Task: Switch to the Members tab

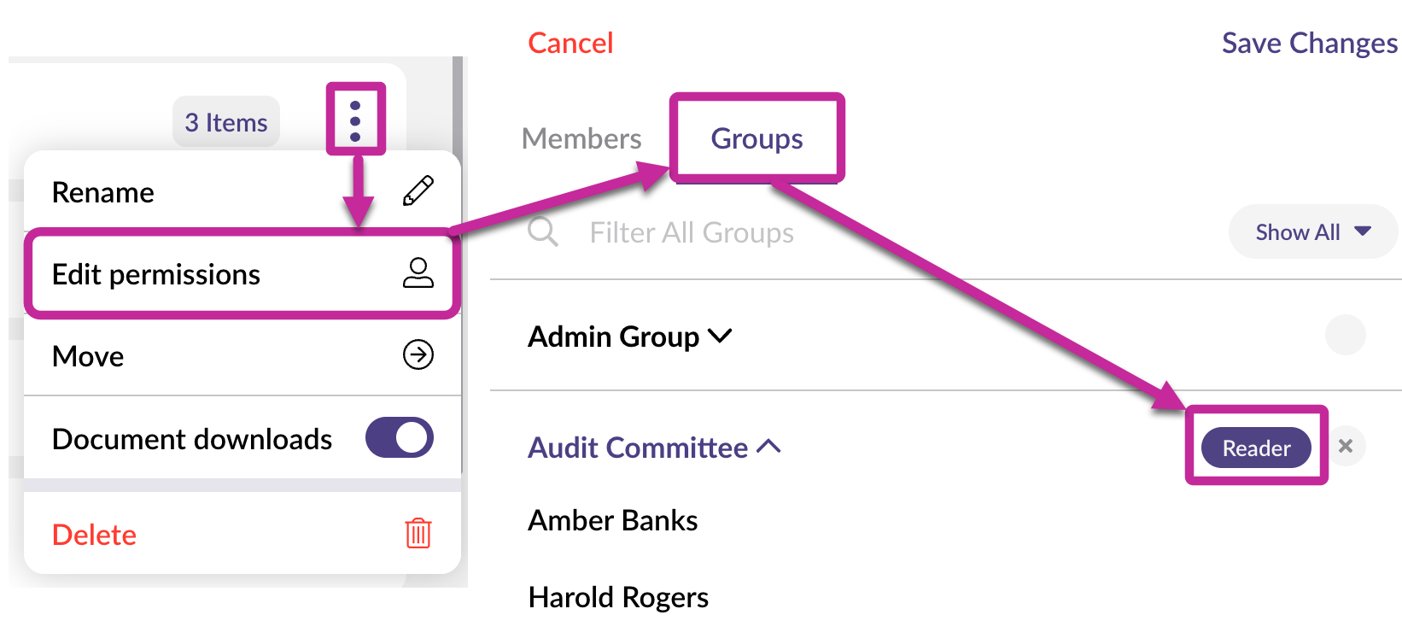Action: pyautogui.click(x=581, y=138)
